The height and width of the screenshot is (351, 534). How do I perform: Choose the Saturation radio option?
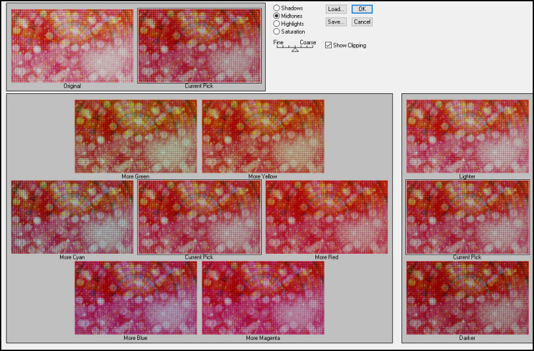[x=277, y=31]
